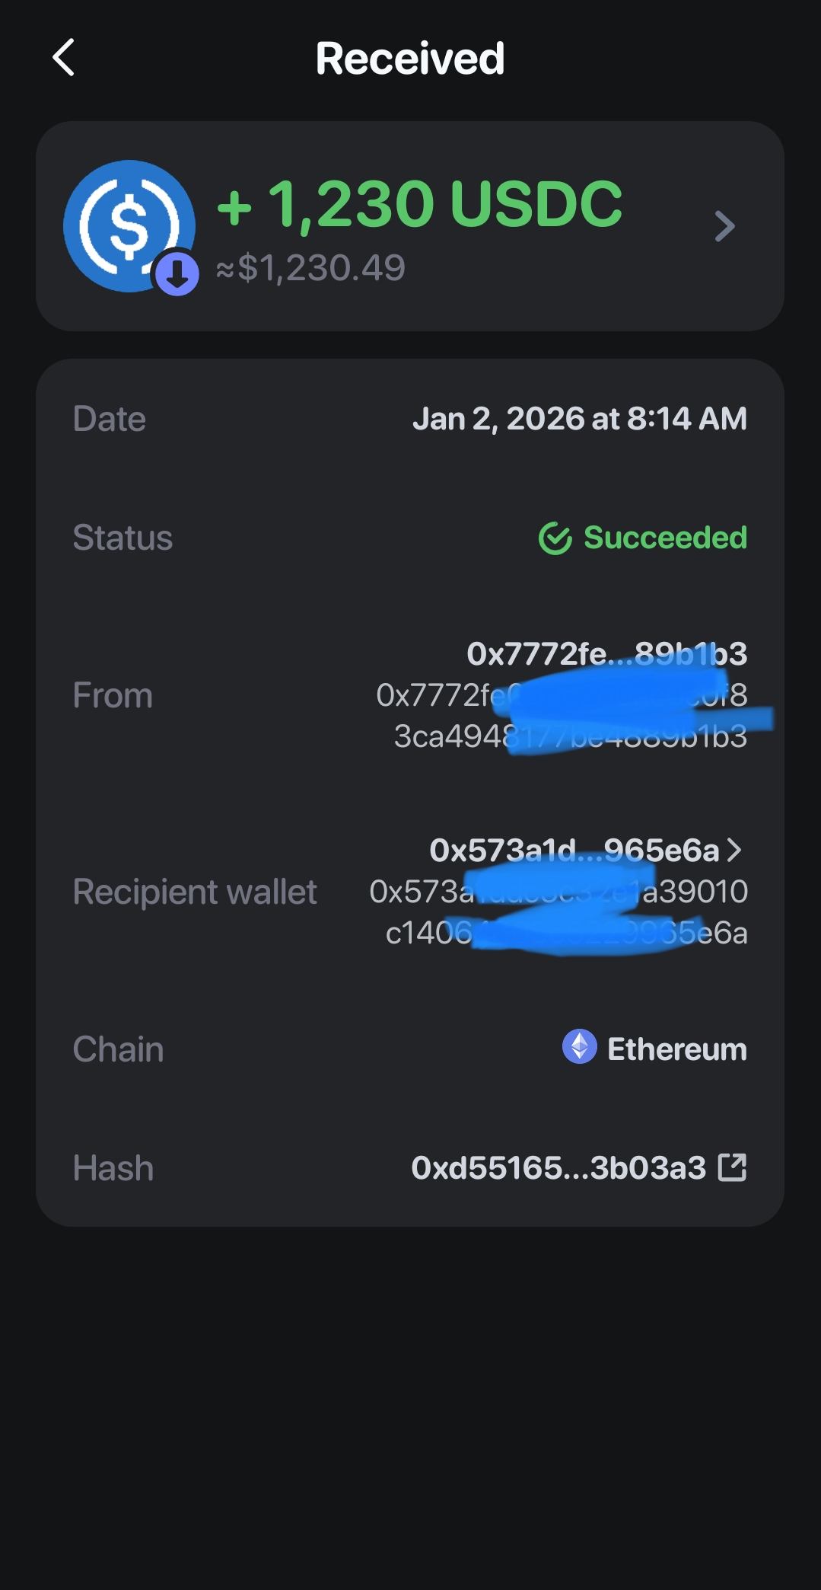Screen dimensions: 821x1590
Task: Open hash in external explorer icon
Action: [x=732, y=1167]
